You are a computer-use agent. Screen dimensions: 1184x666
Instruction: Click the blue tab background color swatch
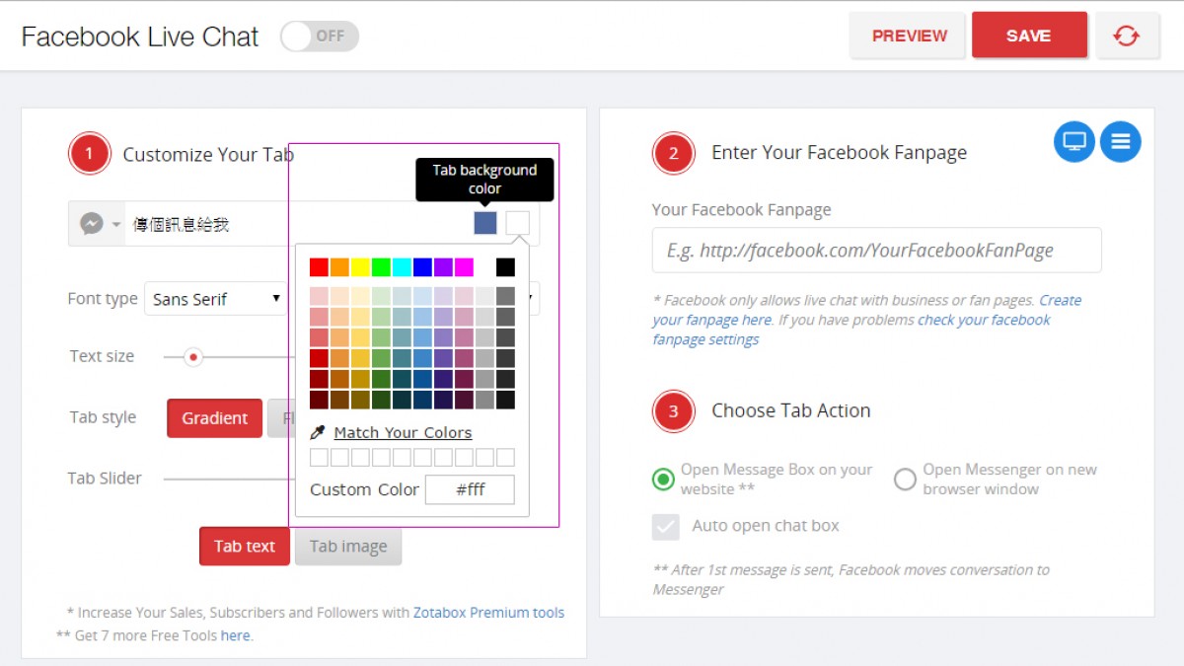(x=485, y=223)
